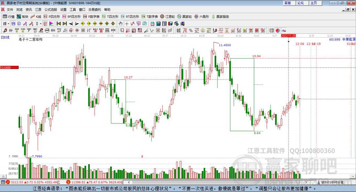The image size is (356, 192).
Task: Open the P四方形 tool
Action: point(52,17)
